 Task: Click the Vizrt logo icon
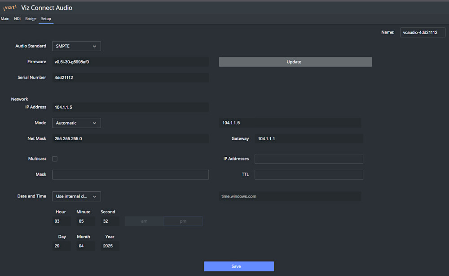pyautogui.click(x=10, y=8)
